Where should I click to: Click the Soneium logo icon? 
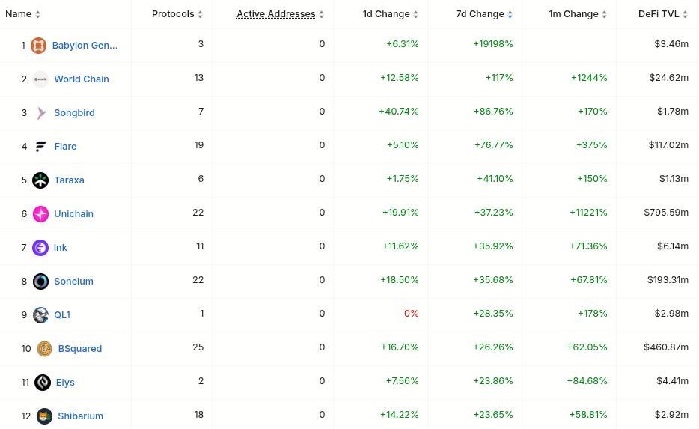coord(40,282)
